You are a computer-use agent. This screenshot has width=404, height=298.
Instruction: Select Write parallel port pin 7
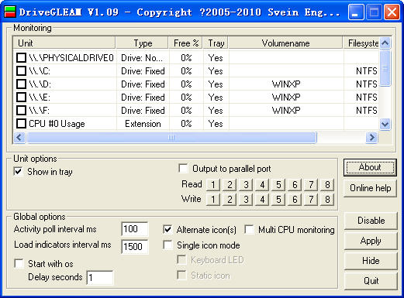pos(311,200)
